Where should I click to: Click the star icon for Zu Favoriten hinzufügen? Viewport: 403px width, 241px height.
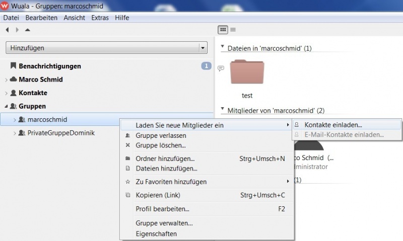(x=128, y=182)
